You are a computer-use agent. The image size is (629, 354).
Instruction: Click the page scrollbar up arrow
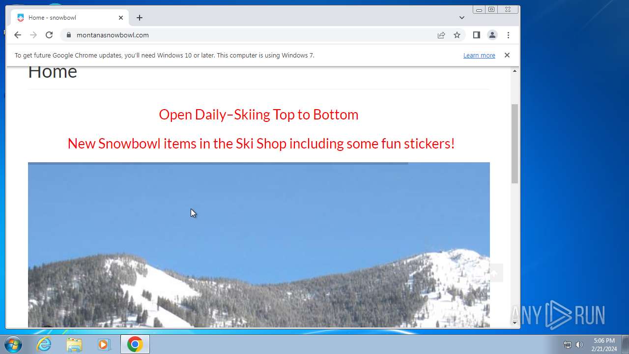[x=515, y=71]
